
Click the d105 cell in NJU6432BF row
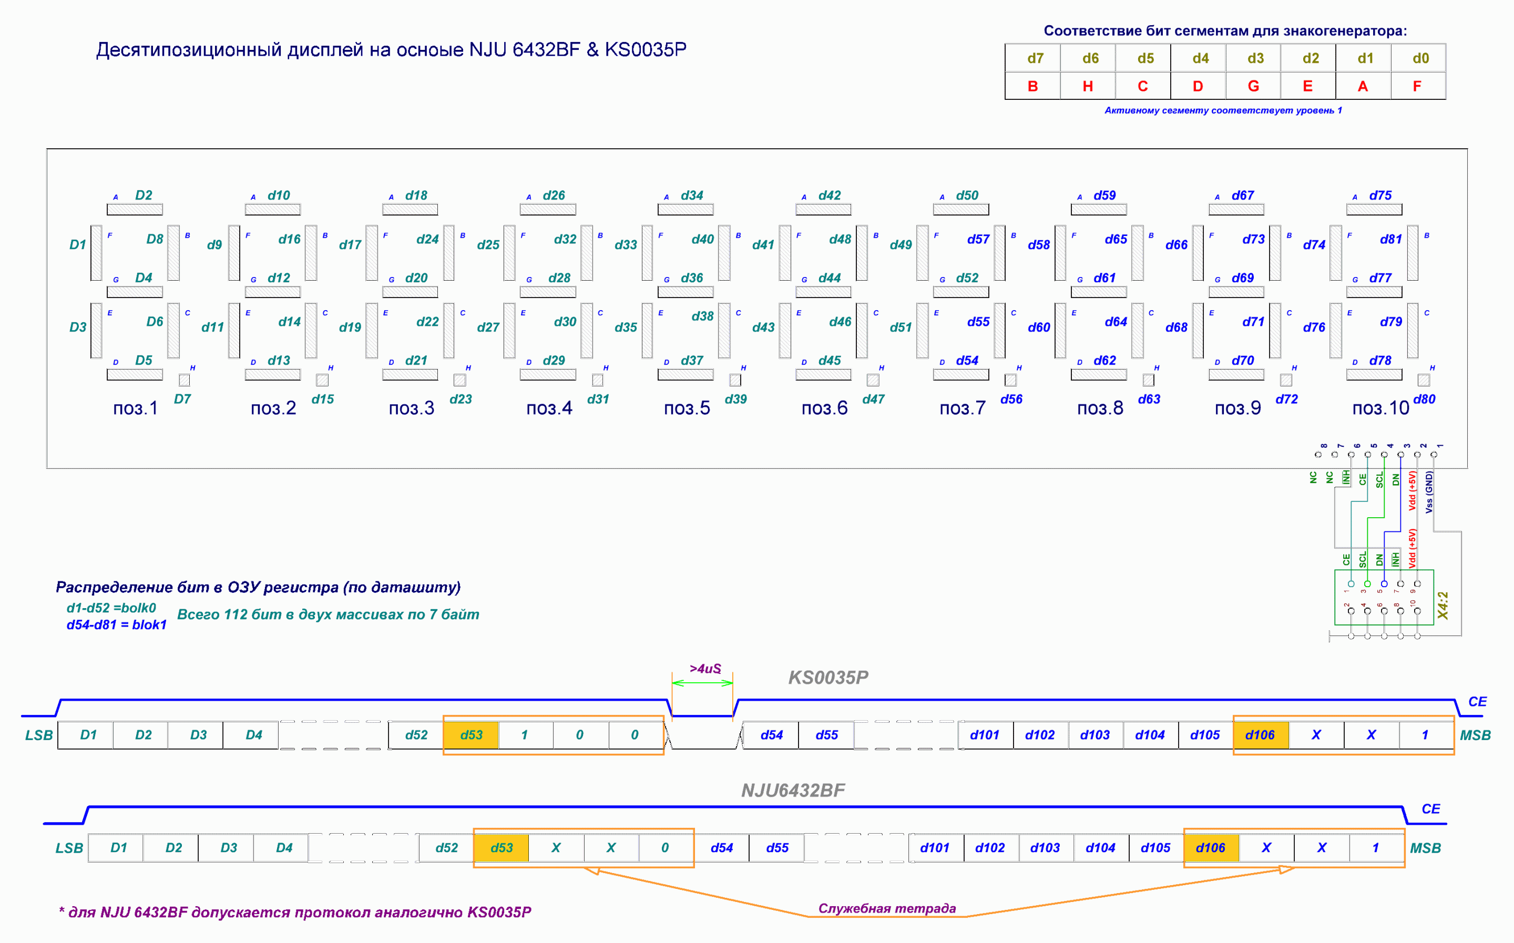tap(1155, 848)
